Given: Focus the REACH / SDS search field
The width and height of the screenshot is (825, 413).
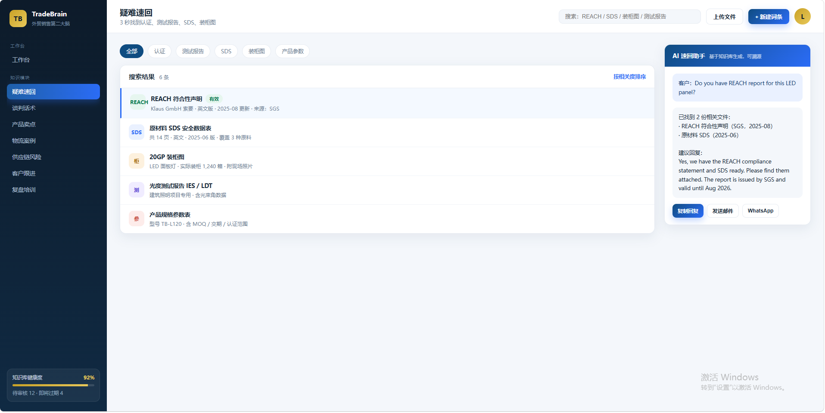Looking at the screenshot, I should [630, 17].
